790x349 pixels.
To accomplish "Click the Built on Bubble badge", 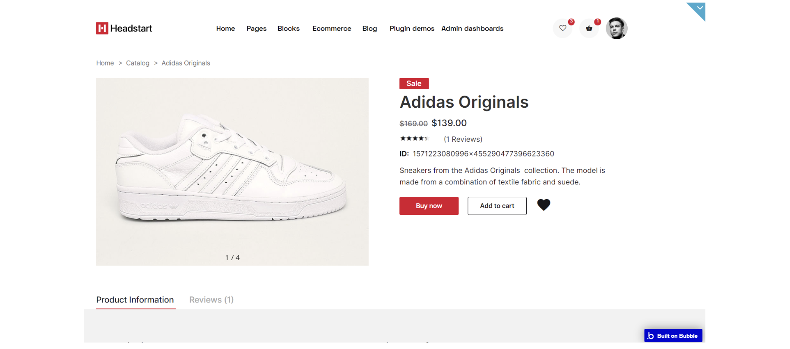I will (x=673, y=336).
